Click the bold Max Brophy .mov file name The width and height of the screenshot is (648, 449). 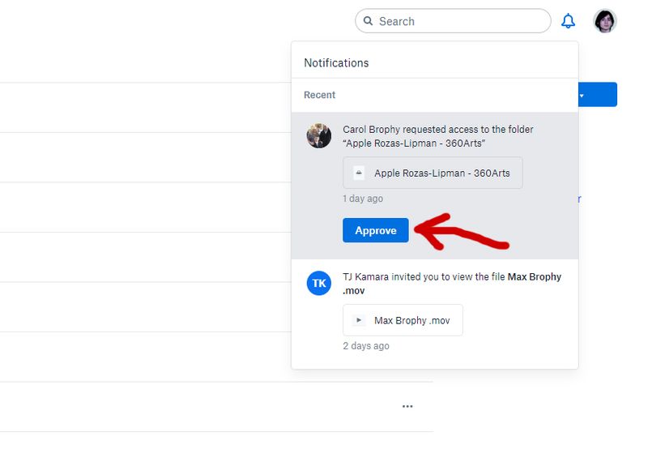[x=534, y=277]
